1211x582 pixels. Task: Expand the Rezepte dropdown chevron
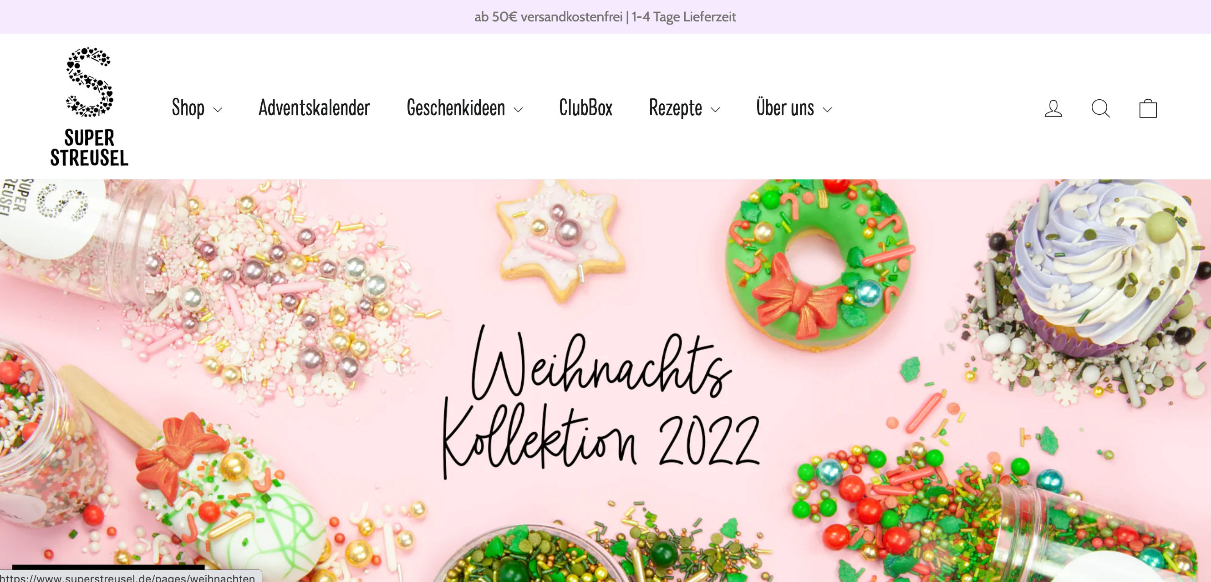tap(716, 110)
